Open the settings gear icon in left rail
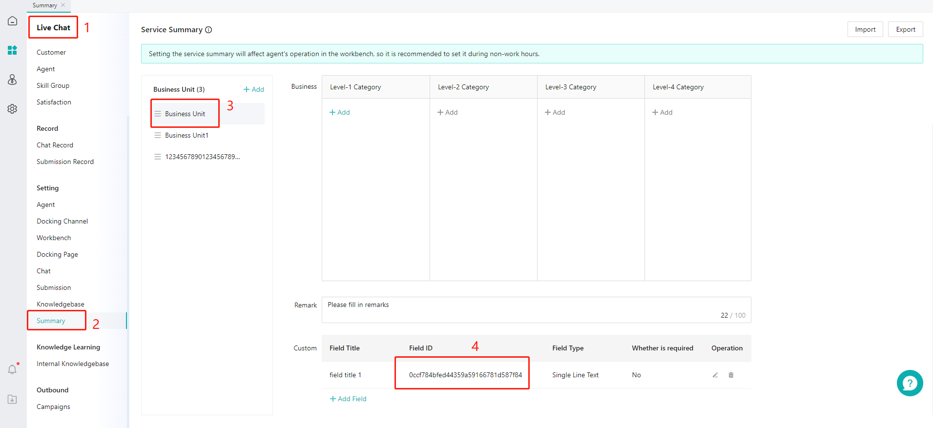This screenshot has height=428, width=933. pyautogui.click(x=13, y=109)
